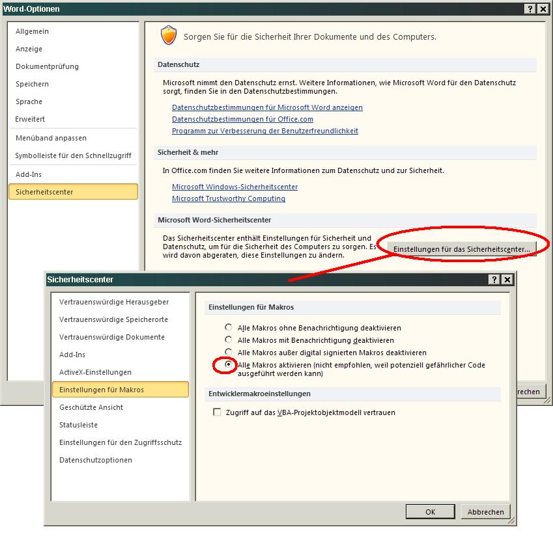Switch to 'Vertrauenswürdige Herausgeber' category

click(x=114, y=302)
